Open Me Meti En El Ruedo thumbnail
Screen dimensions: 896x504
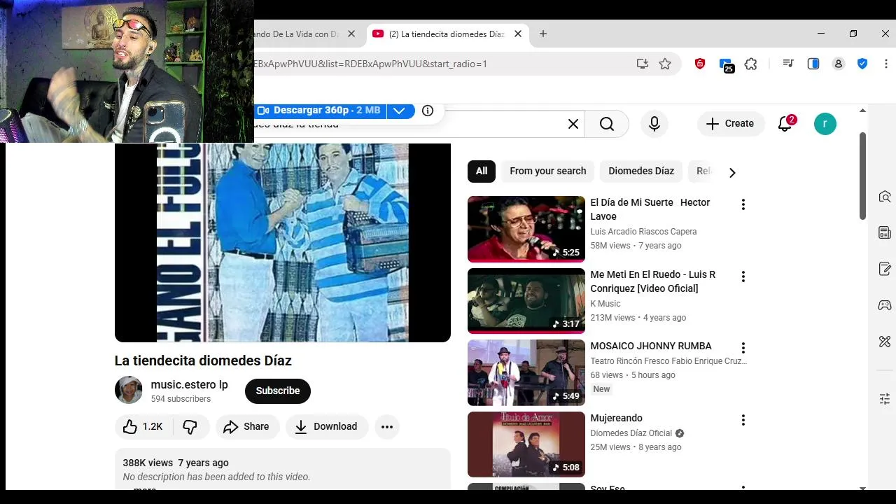pyautogui.click(x=526, y=301)
